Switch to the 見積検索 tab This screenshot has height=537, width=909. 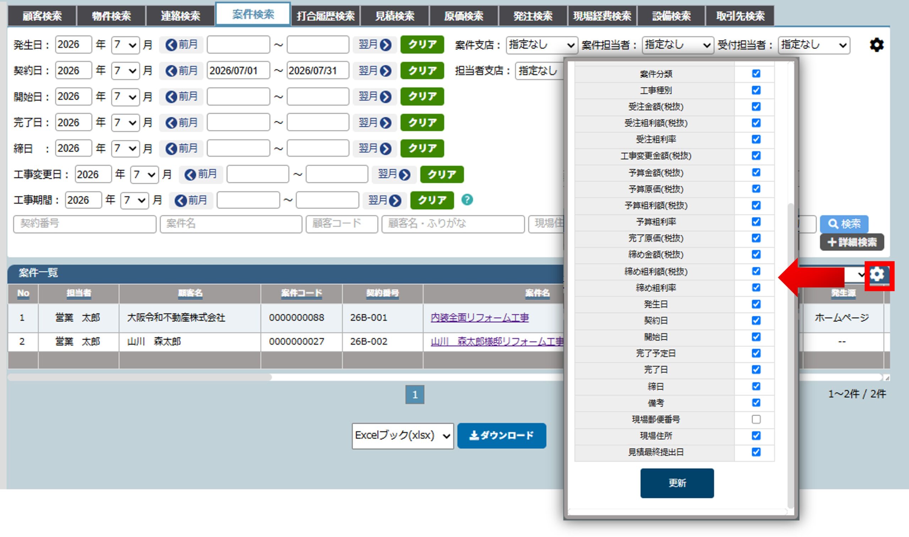pyautogui.click(x=394, y=16)
